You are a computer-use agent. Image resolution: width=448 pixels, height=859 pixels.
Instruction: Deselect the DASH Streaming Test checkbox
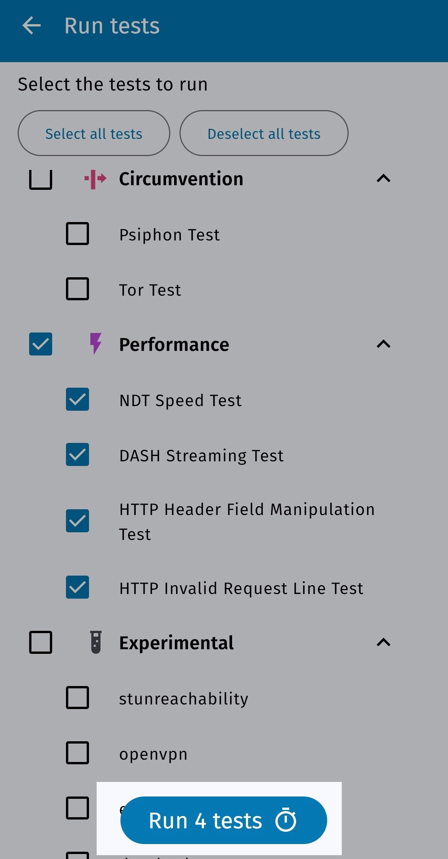pyautogui.click(x=77, y=454)
